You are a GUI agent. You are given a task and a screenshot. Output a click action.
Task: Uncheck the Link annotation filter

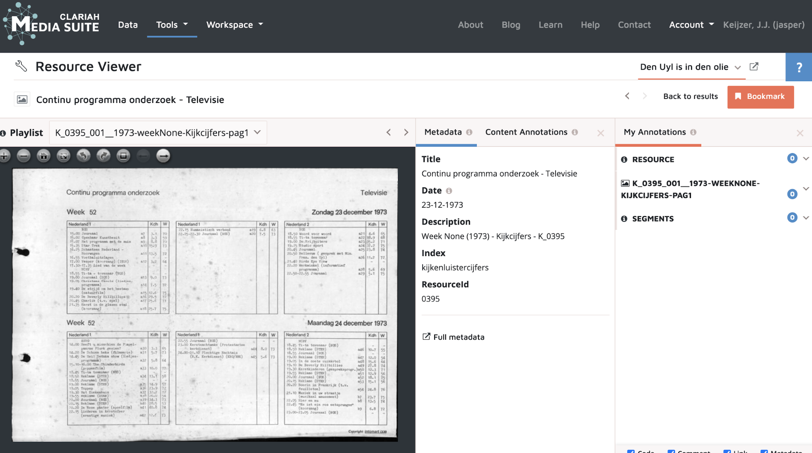coord(727,451)
